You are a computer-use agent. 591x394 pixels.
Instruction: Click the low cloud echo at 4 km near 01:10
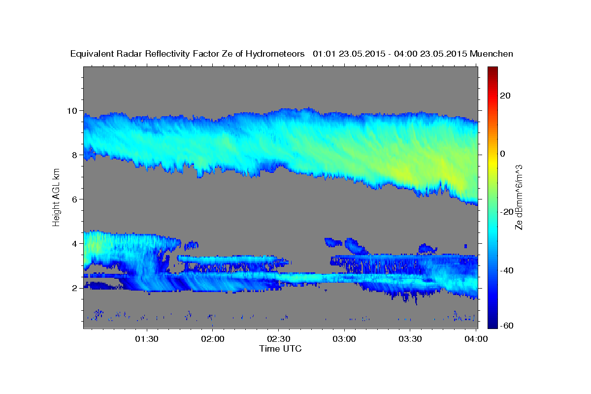coord(101,244)
